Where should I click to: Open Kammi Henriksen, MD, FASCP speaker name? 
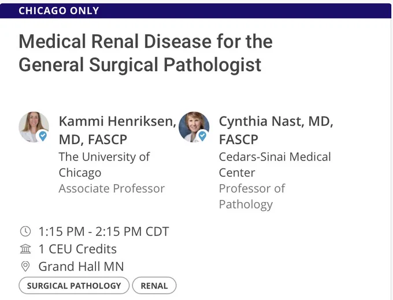point(117,130)
